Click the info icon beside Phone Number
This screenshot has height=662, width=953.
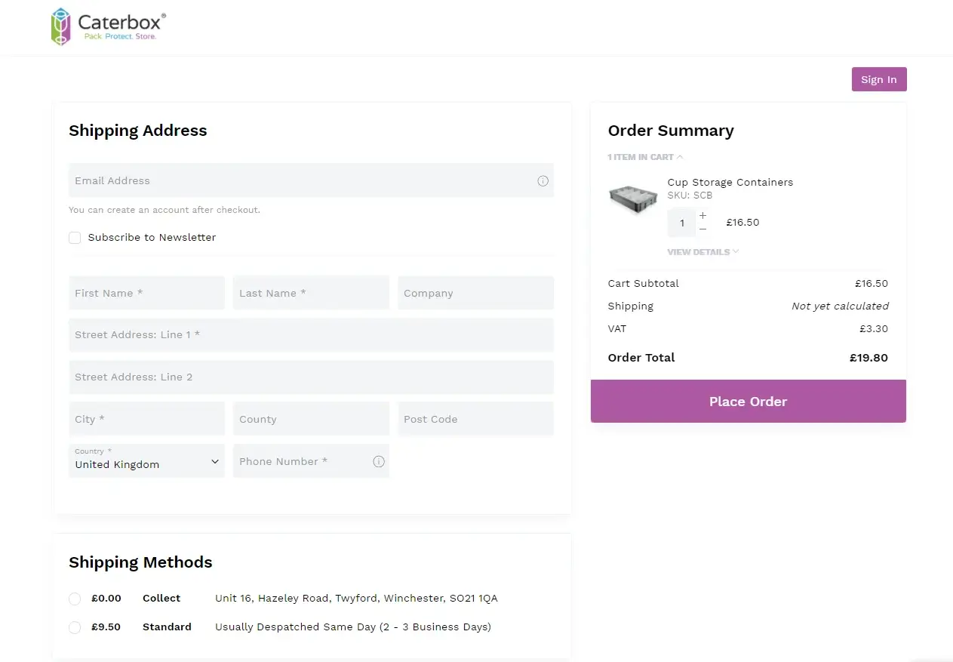tap(378, 461)
